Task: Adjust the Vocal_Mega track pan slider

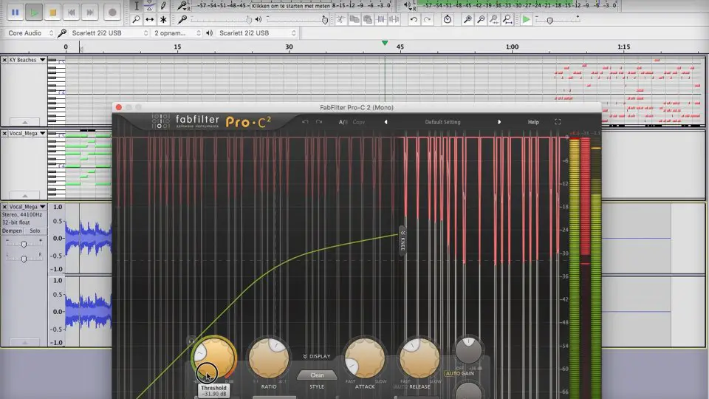Action: pos(24,259)
